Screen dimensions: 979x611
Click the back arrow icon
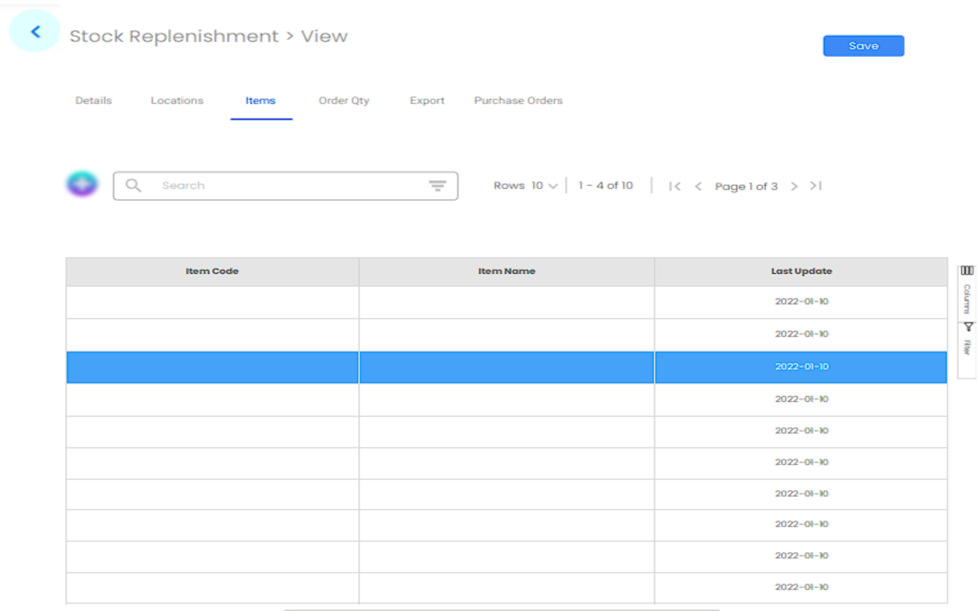click(x=35, y=32)
